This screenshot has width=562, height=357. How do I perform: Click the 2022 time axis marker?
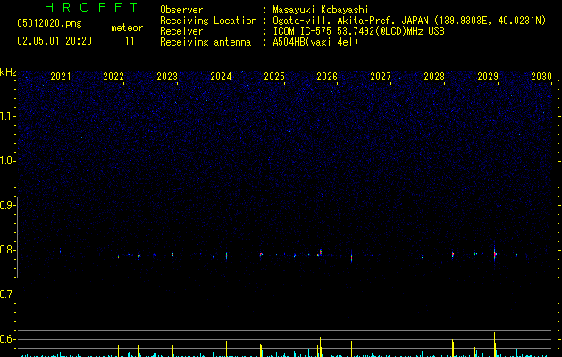(x=113, y=77)
